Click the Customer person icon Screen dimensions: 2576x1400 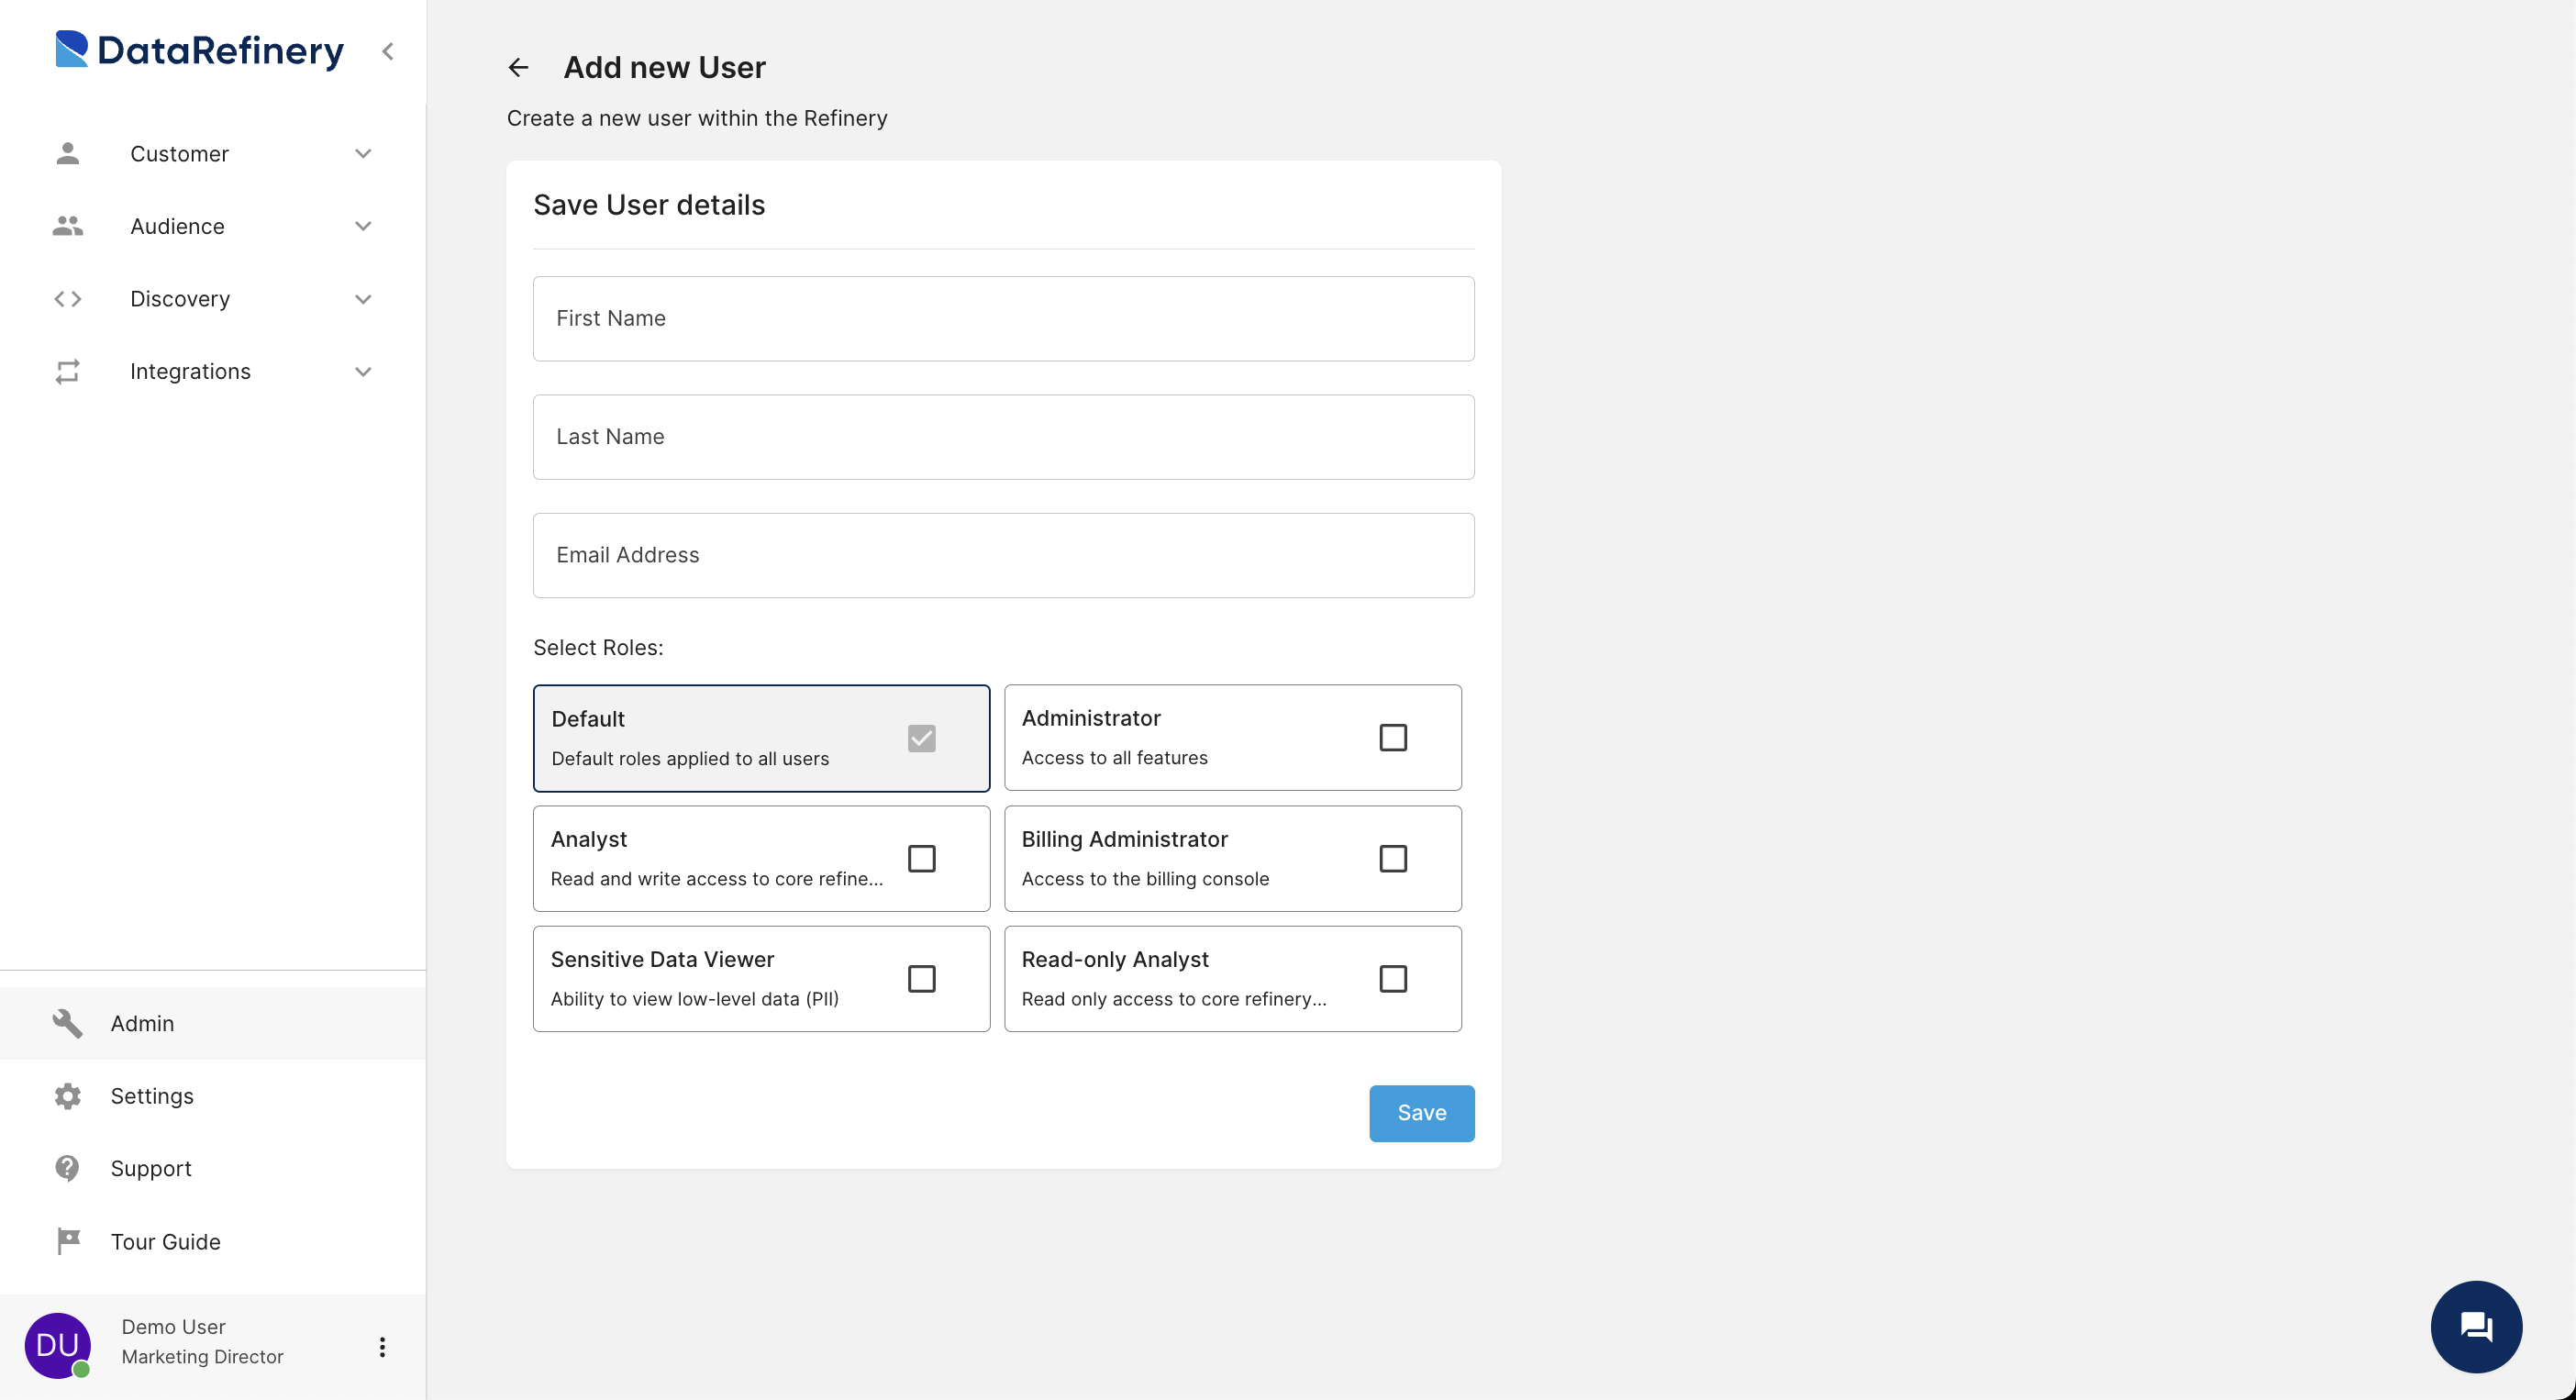pos(67,153)
